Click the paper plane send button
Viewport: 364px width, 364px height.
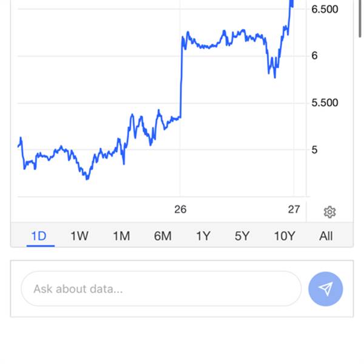[x=326, y=289]
